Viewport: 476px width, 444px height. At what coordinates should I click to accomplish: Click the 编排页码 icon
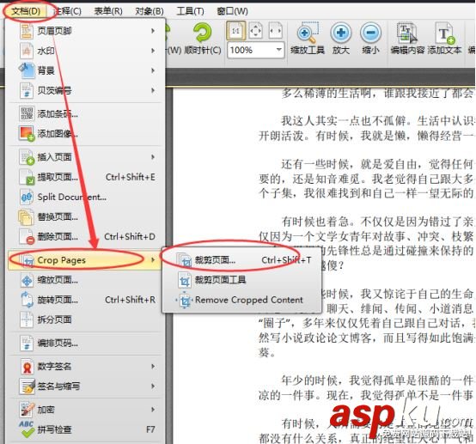[x=27, y=344]
